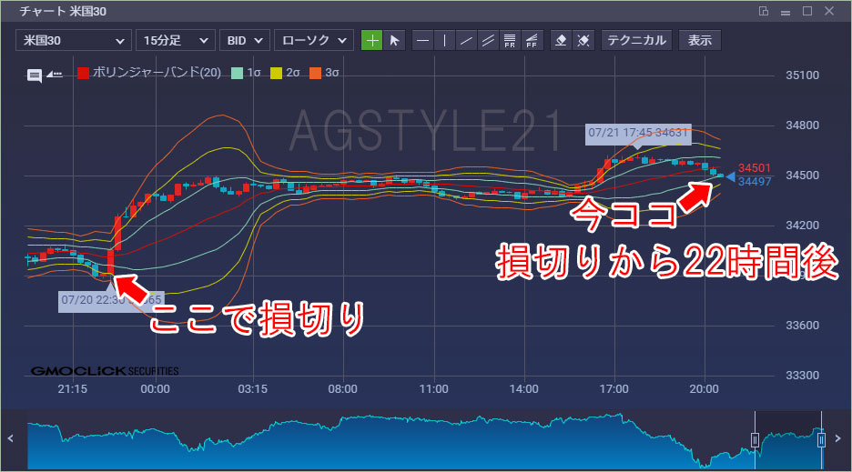The height and width of the screenshot is (472, 852).
Task: Click the 34200 price axis label
Action: [x=802, y=226]
